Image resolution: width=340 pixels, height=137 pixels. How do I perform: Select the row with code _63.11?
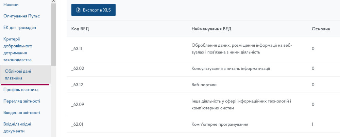pyautogui.click(x=77, y=49)
